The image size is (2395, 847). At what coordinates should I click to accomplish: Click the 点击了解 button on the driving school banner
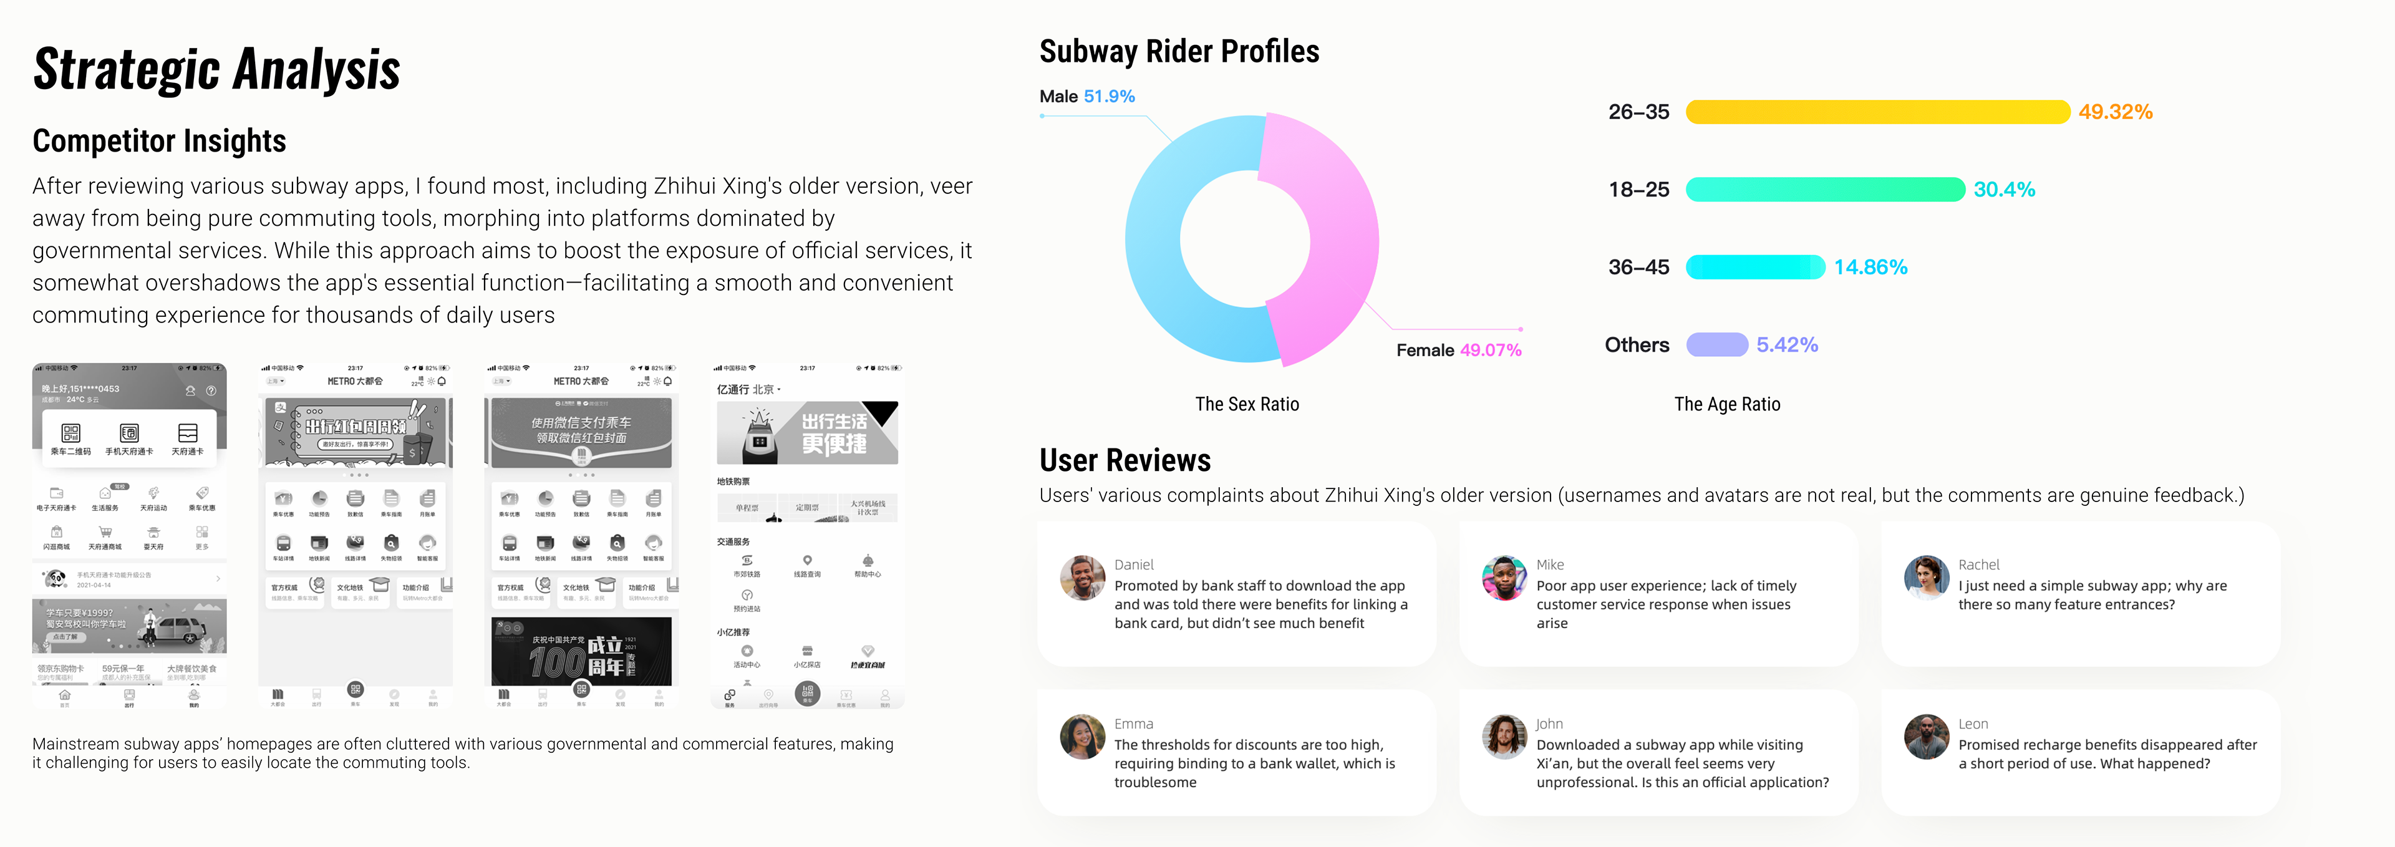(x=65, y=638)
